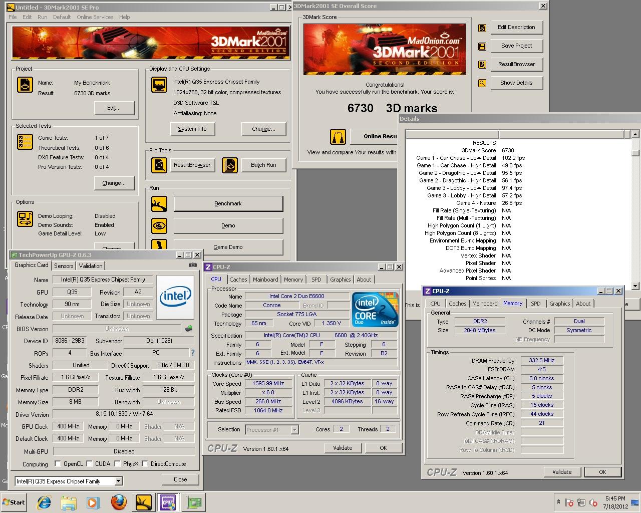Click the Batch Run icon in Pro Tools

(x=230, y=165)
